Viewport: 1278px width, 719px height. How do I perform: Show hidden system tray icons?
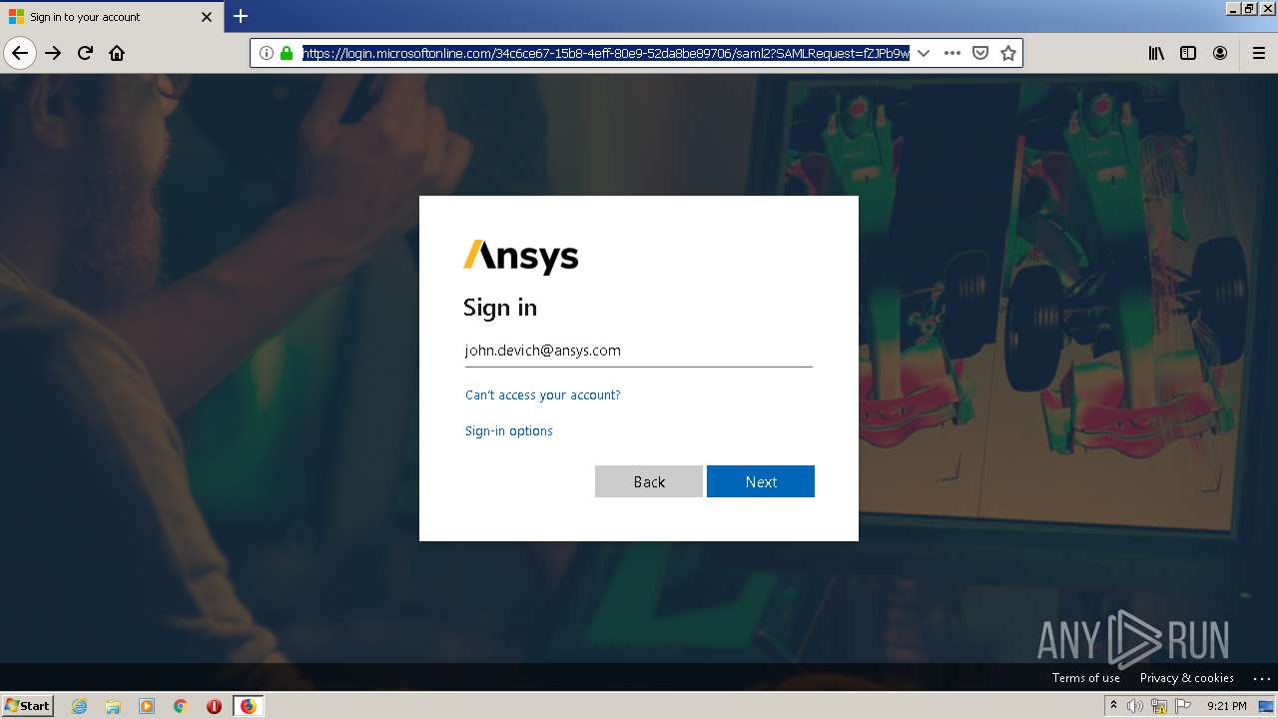1113,706
